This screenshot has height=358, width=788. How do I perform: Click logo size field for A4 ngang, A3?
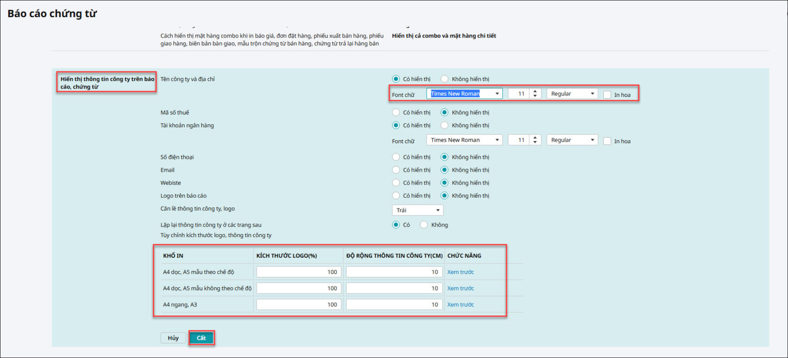pos(298,305)
